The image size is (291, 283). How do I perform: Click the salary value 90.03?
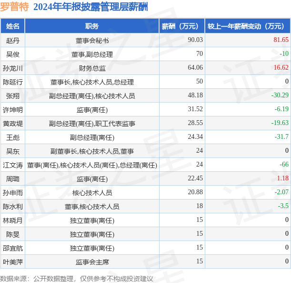point(195,40)
